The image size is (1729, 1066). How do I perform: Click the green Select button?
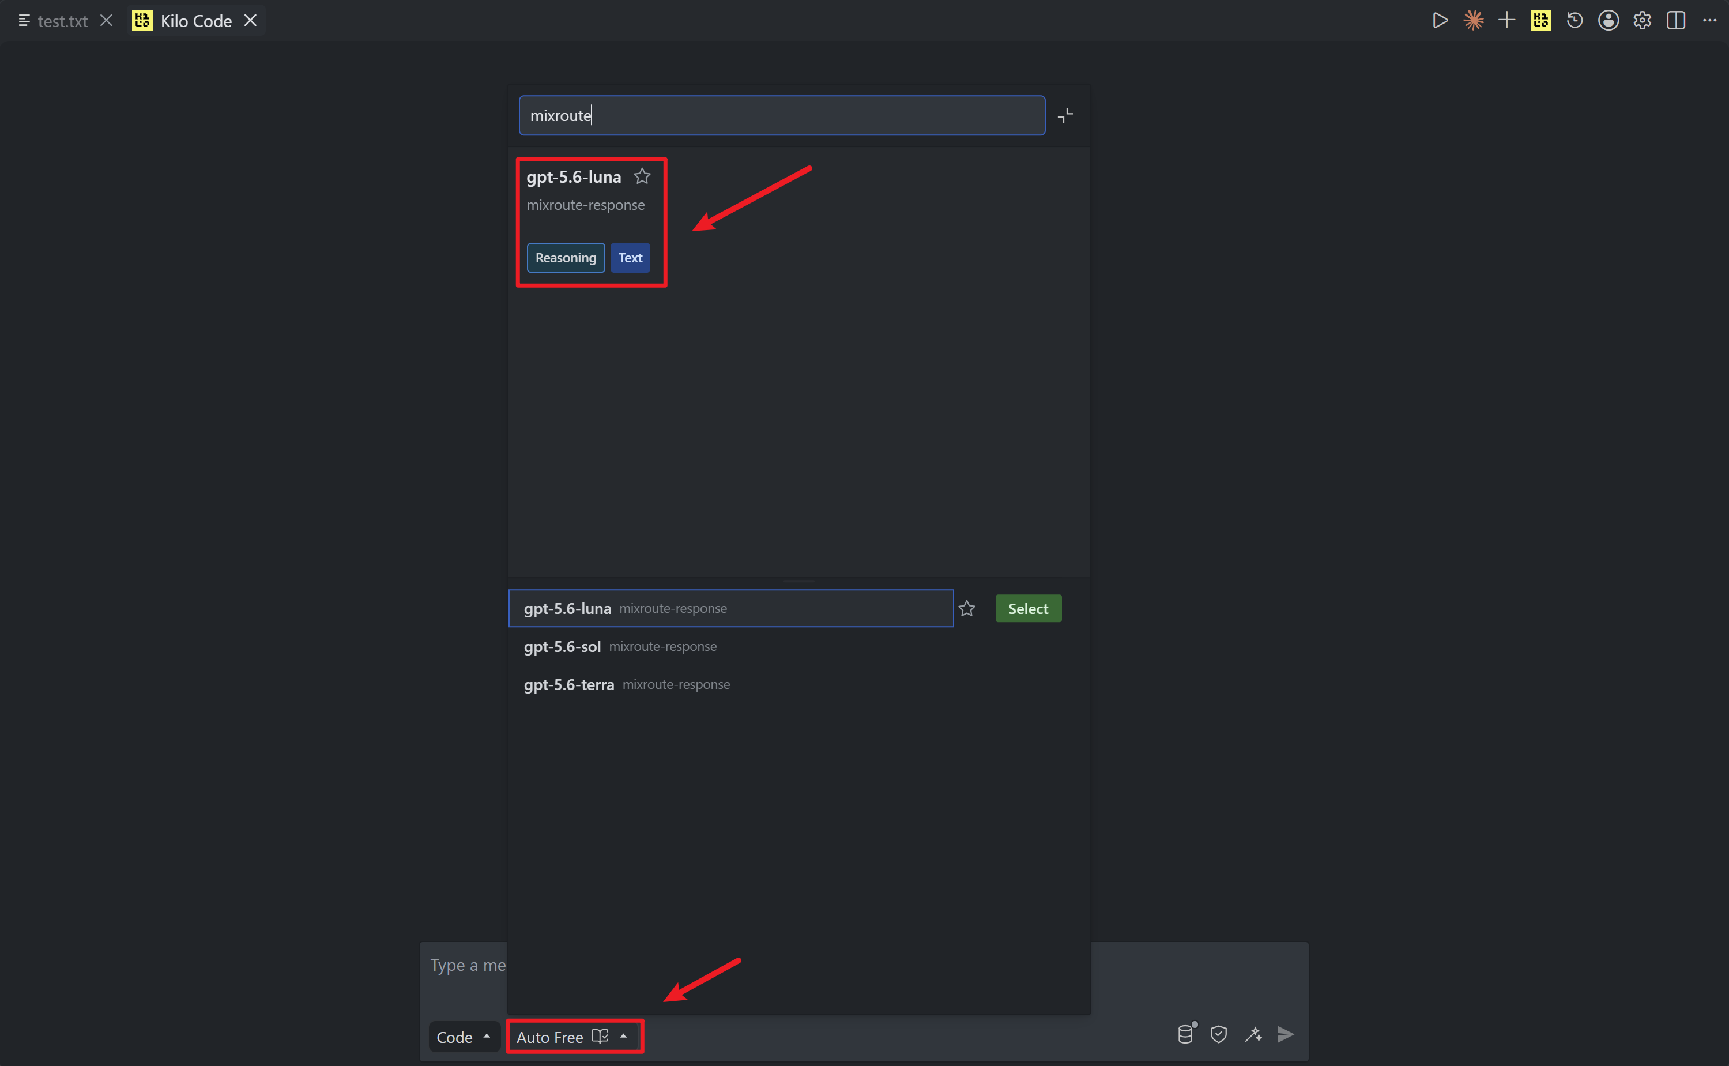[x=1029, y=608]
